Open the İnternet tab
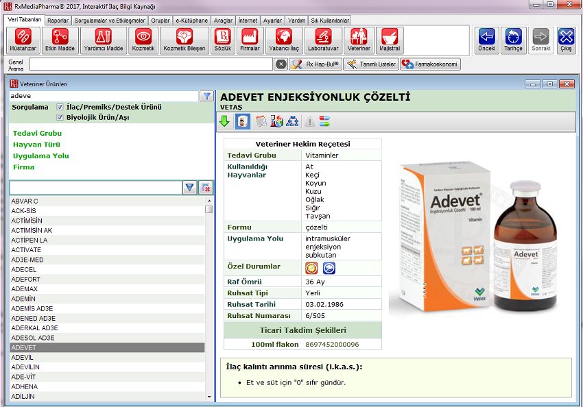Viewport: 583px width, 407px height. (248, 21)
